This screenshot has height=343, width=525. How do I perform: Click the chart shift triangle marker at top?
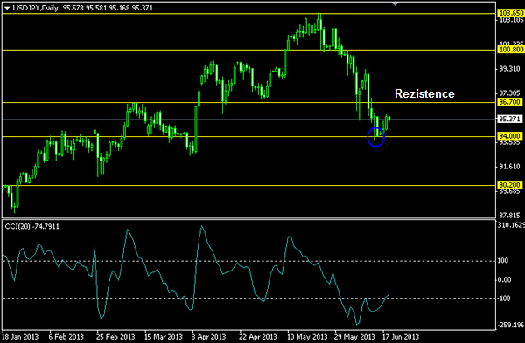pyautogui.click(x=395, y=4)
